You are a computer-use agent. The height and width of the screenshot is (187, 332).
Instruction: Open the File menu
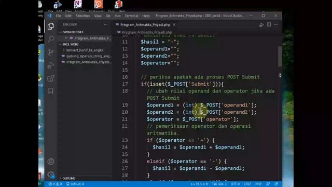click(58, 16)
